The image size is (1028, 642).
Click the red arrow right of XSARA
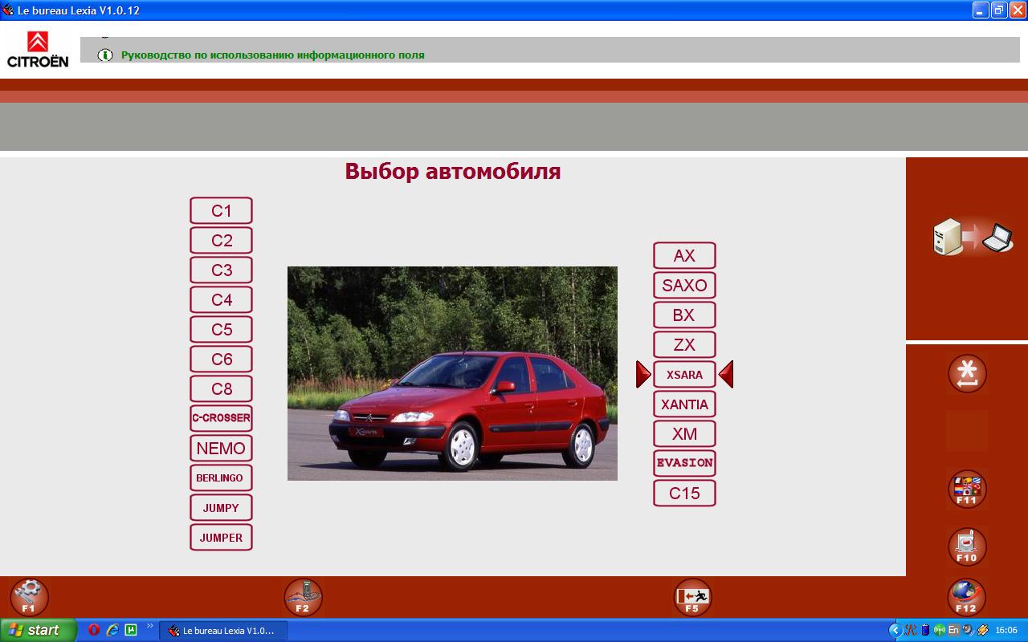726,375
